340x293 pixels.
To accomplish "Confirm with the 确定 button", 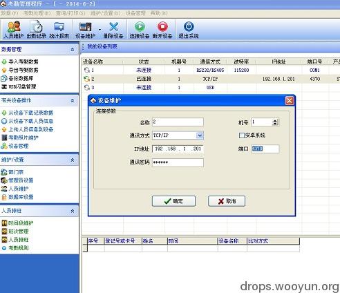I will click(173, 201).
